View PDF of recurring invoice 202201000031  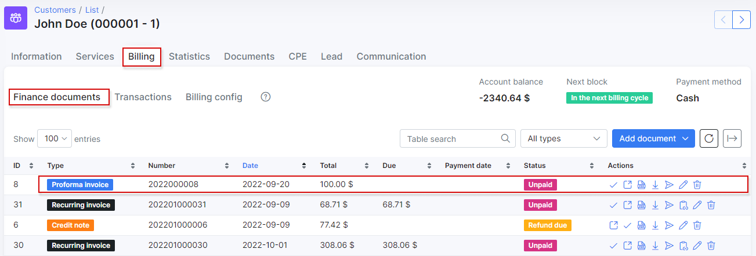(641, 205)
